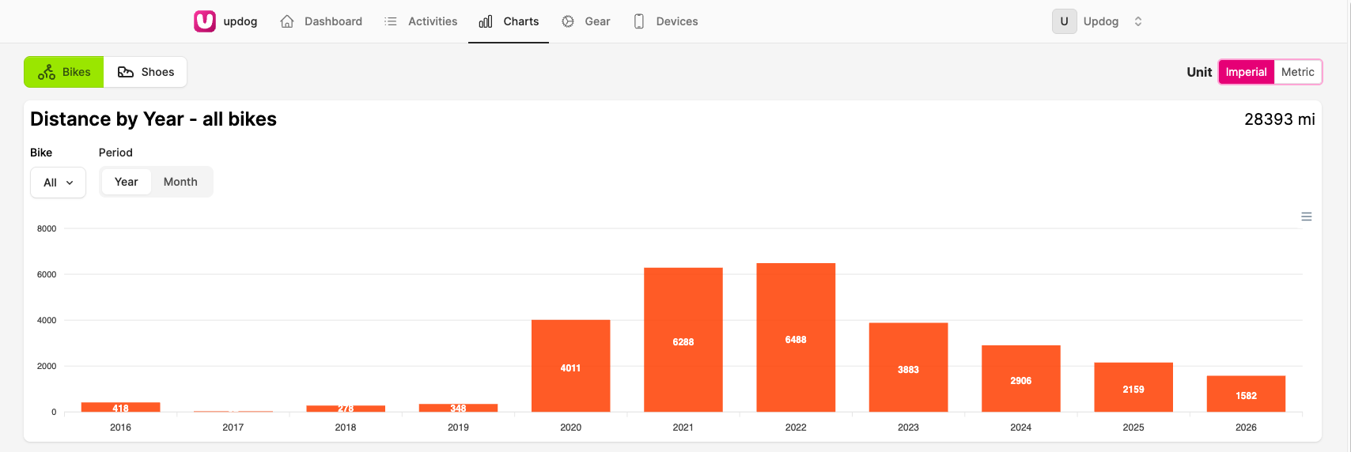Click the 2023 bar showing 3883
This screenshot has width=1351, height=452.
click(x=908, y=367)
